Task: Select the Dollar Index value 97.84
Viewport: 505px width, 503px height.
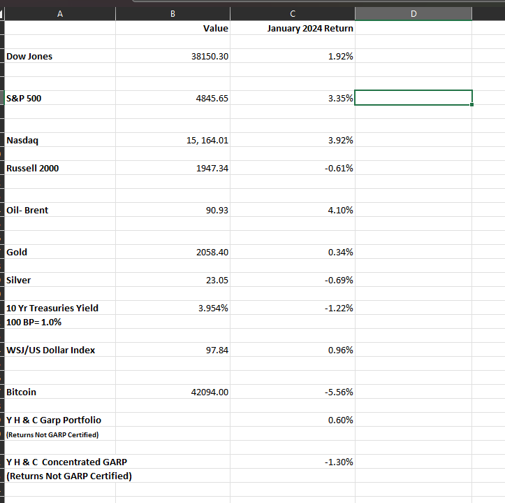Action: click(173, 350)
